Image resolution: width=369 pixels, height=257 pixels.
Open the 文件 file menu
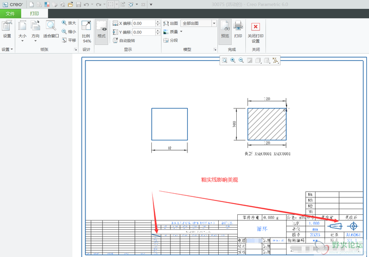(x=10, y=14)
